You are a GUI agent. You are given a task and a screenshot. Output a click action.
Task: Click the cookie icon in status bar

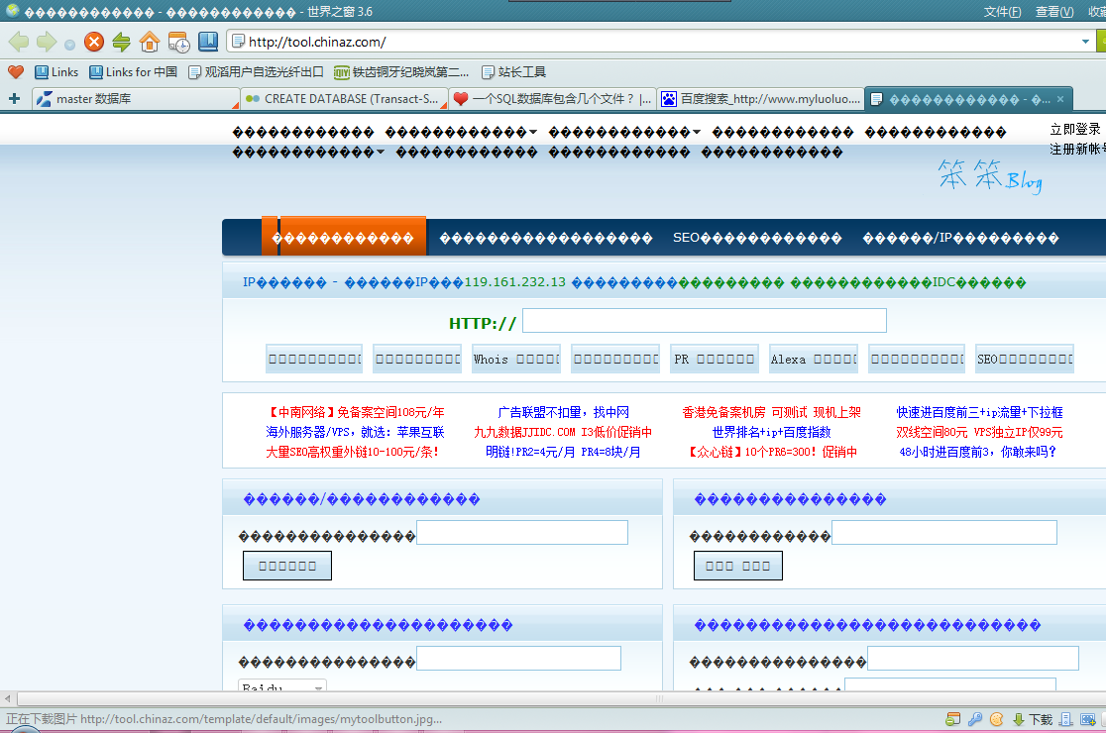coord(997,719)
